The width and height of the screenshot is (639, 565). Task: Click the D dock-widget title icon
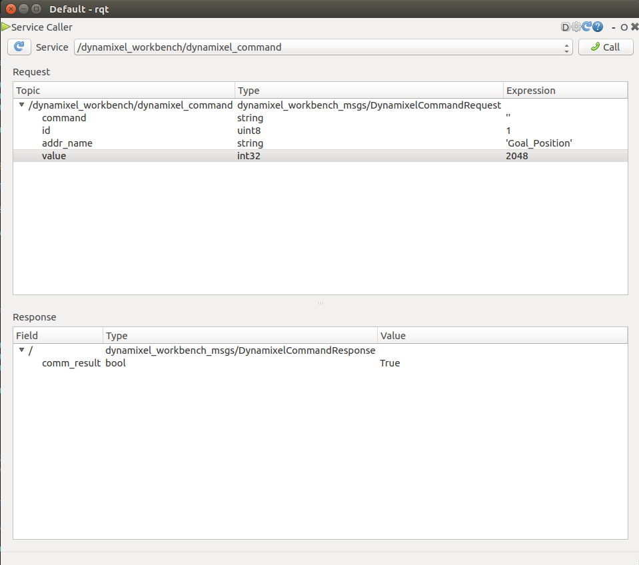point(566,27)
